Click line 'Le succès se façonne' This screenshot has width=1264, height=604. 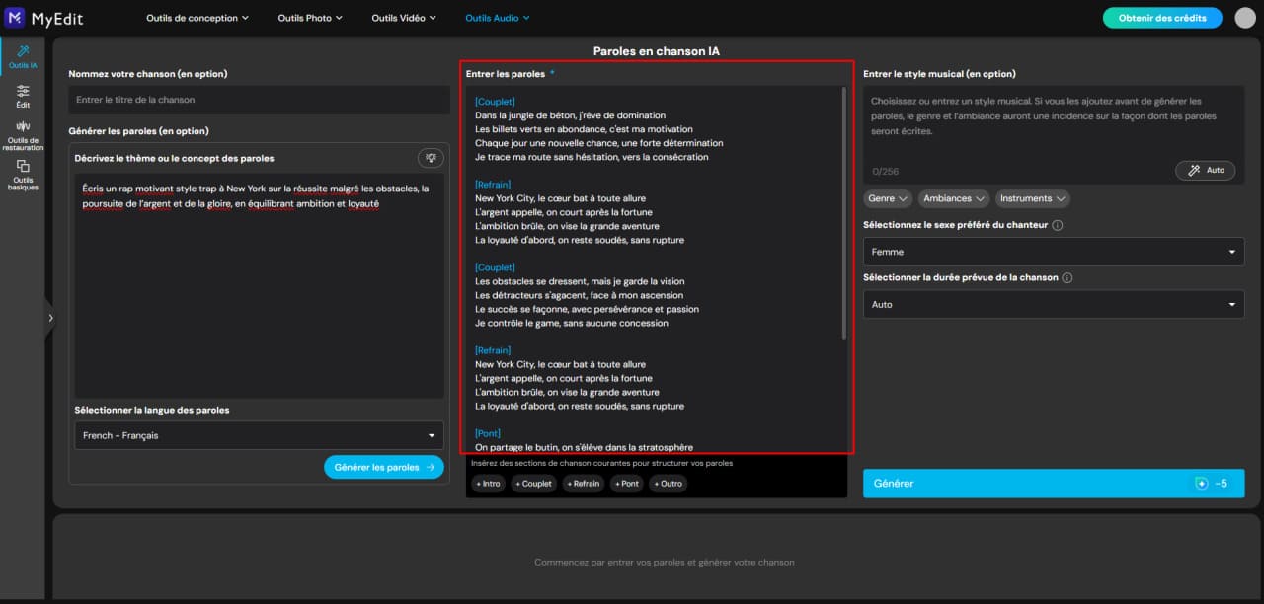point(587,309)
